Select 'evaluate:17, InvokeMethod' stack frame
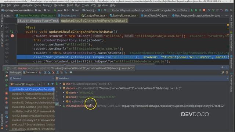 coord(32,125)
